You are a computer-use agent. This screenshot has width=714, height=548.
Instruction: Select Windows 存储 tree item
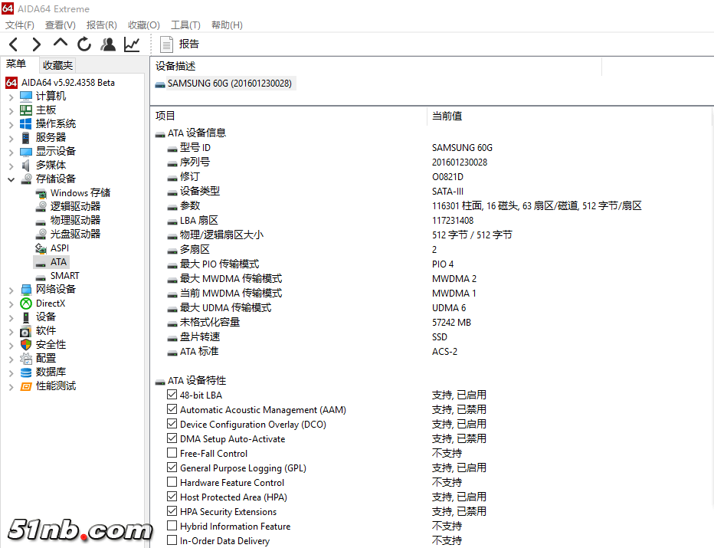click(x=80, y=192)
